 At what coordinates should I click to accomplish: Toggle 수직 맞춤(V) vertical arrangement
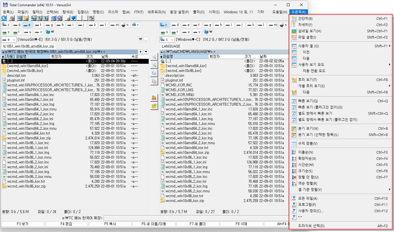(x=341, y=144)
